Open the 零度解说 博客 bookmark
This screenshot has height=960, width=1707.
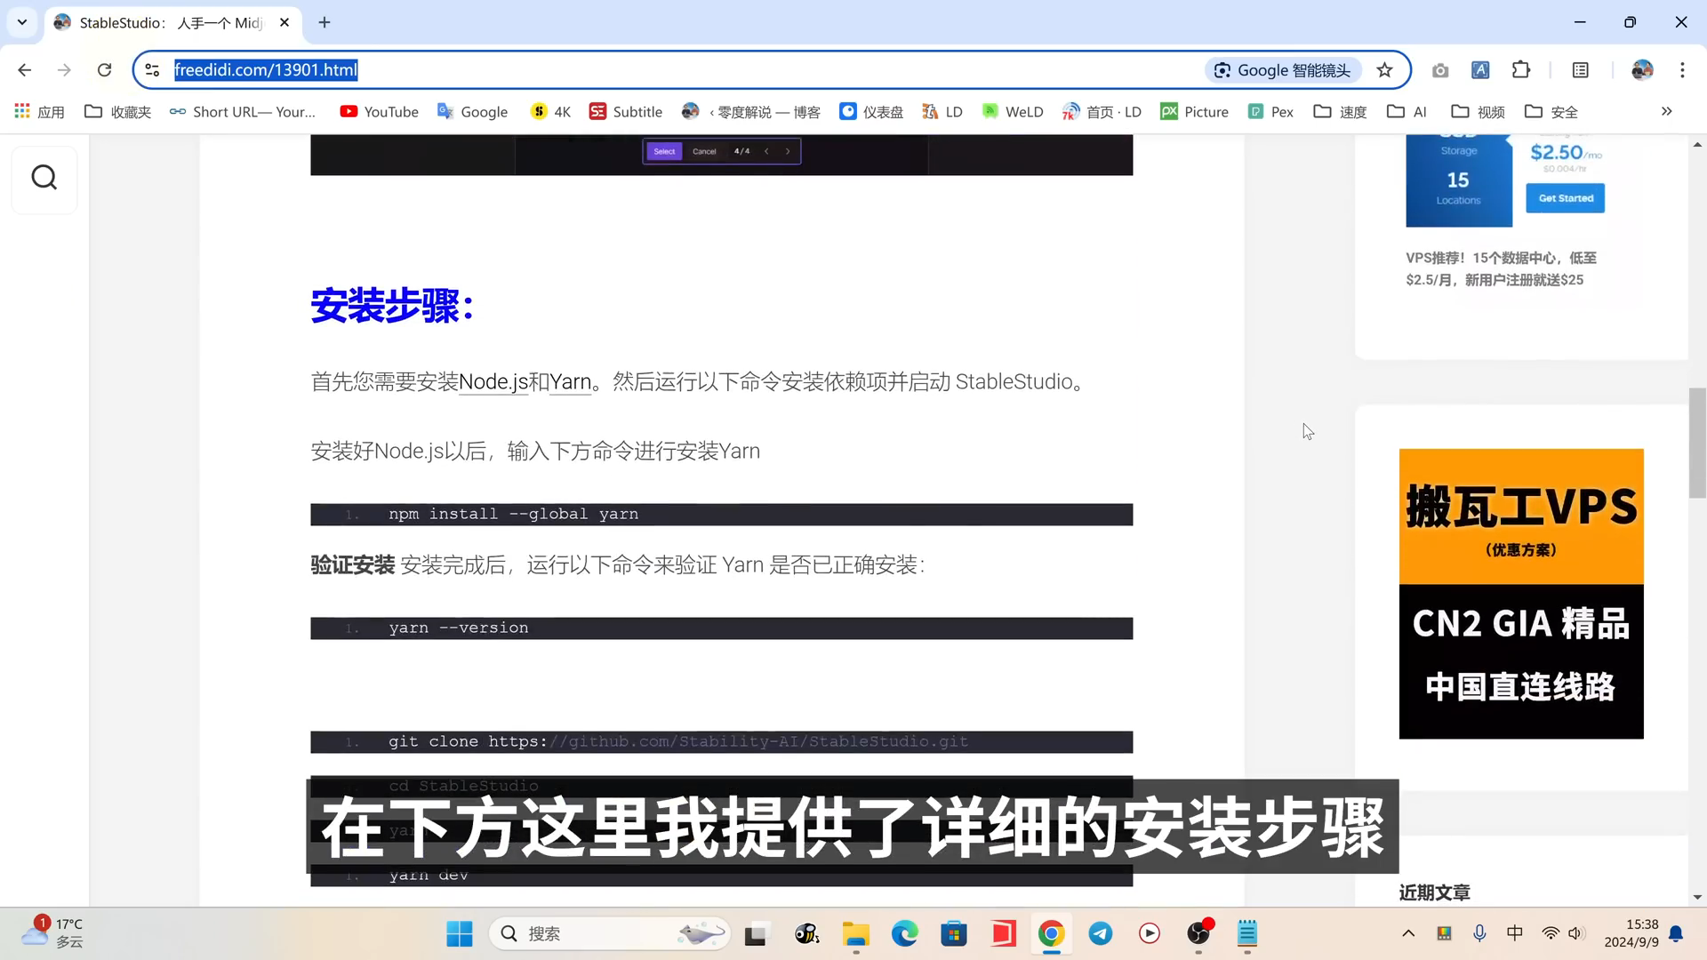751,111
